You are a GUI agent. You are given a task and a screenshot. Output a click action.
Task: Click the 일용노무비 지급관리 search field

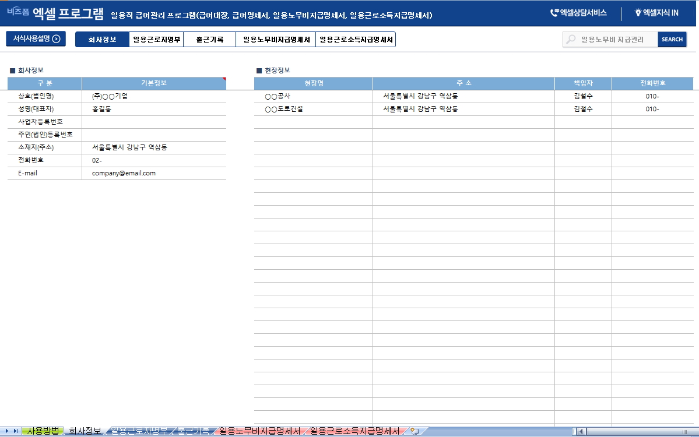(615, 40)
